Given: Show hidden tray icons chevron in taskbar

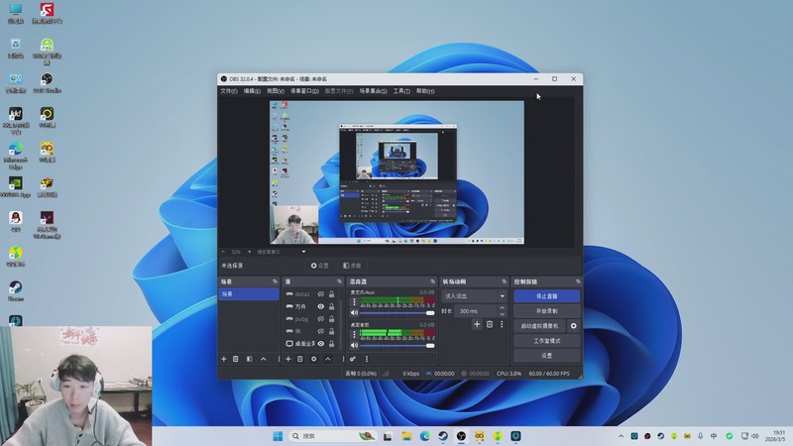Looking at the screenshot, I should click(x=622, y=436).
